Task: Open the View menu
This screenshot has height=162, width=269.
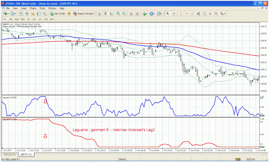Action: (15, 8)
